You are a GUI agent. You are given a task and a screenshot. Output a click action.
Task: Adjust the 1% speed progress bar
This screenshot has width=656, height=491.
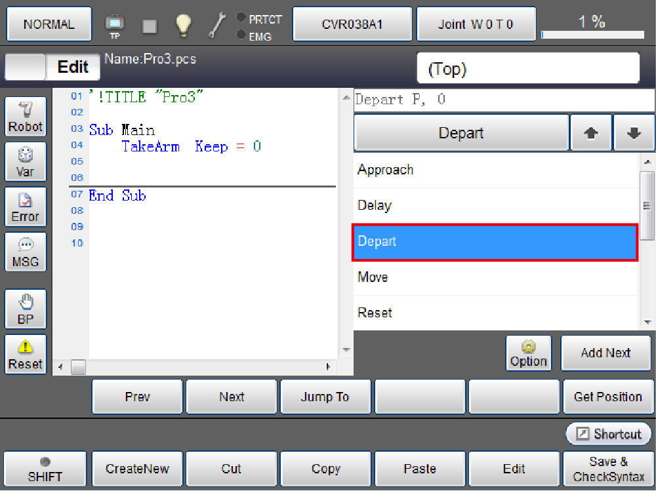(x=596, y=34)
